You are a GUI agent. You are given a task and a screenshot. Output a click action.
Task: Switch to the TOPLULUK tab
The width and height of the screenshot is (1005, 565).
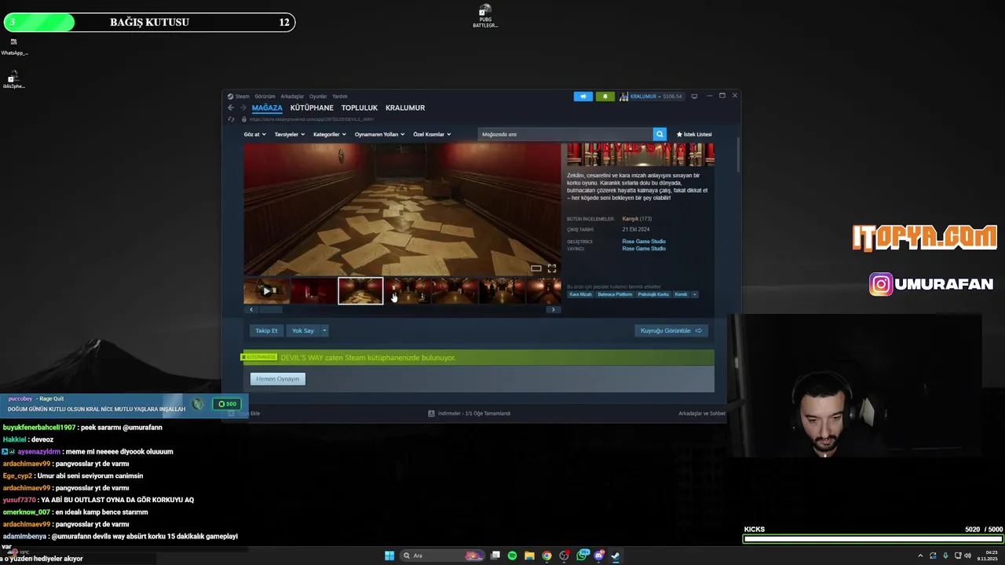click(x=360, y=108)
